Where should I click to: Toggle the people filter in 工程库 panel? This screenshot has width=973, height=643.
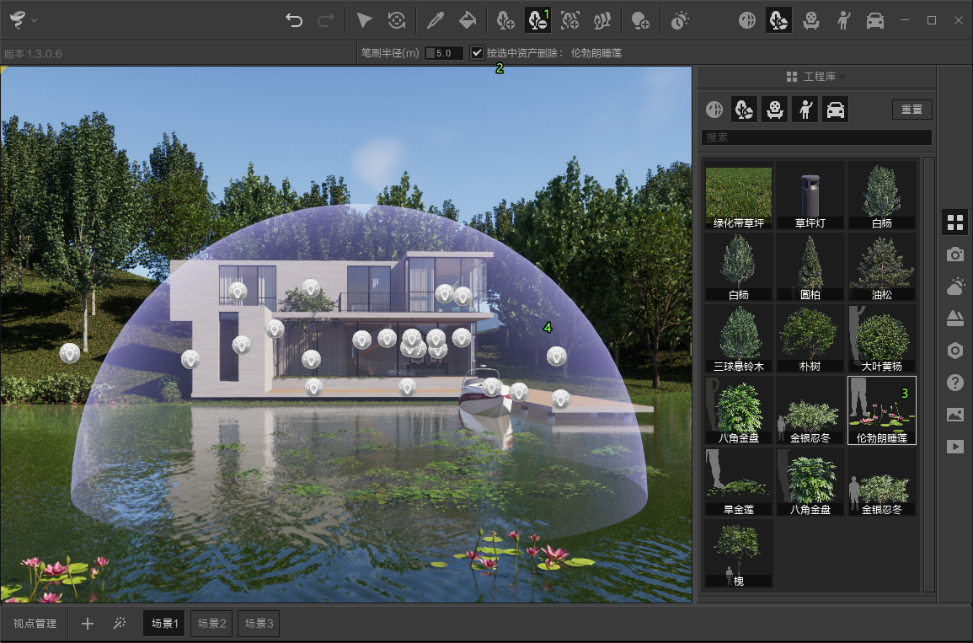[805, 110]
